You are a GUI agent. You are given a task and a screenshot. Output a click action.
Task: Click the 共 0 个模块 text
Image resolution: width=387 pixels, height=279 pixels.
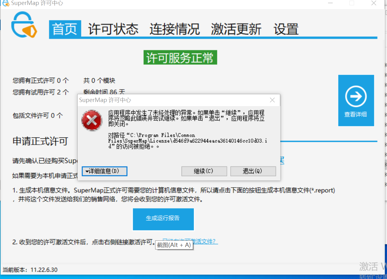point(99,81)
